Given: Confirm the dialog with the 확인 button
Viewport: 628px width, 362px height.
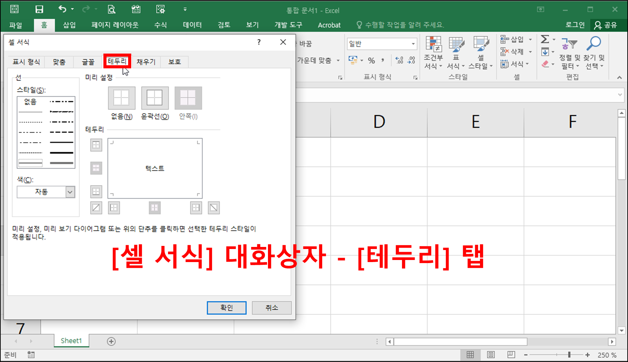Looking at the screenshot, I should coord(226,307).
